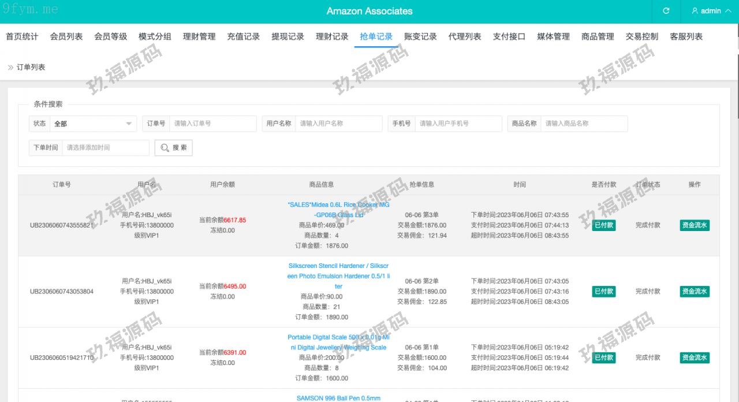Go to 充值记录 tab
The height and width of the screenshot is (402, 739).
(243, 36)
